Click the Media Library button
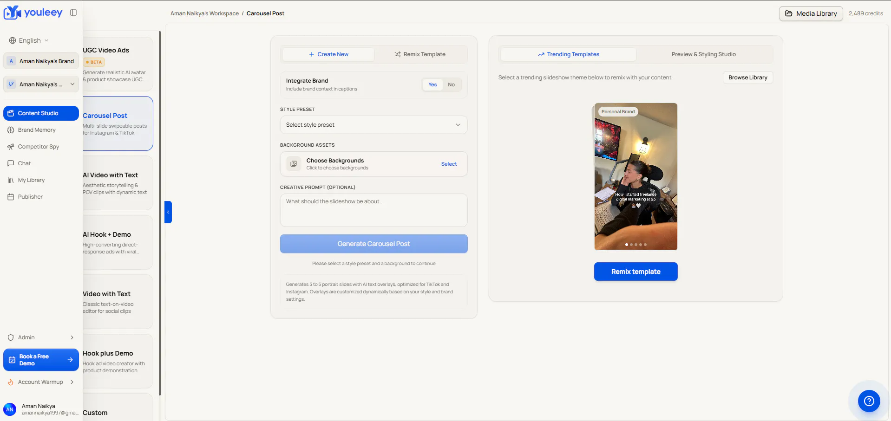Viewport: 891px width, 421px height. (811, 13)
